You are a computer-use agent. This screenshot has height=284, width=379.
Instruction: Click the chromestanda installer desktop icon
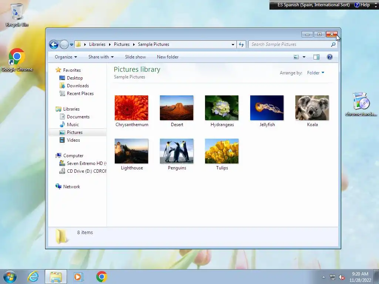point(361,104)
